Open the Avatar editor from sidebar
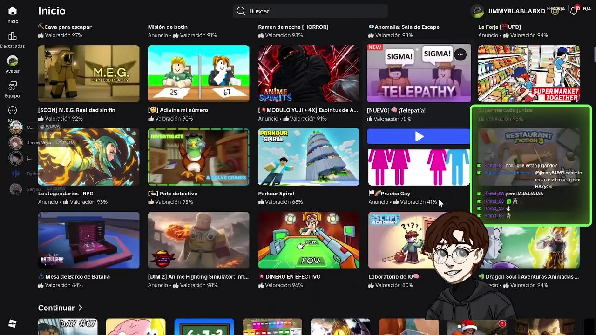The width and height of the screenshot is (596, 335). point(13,61)
